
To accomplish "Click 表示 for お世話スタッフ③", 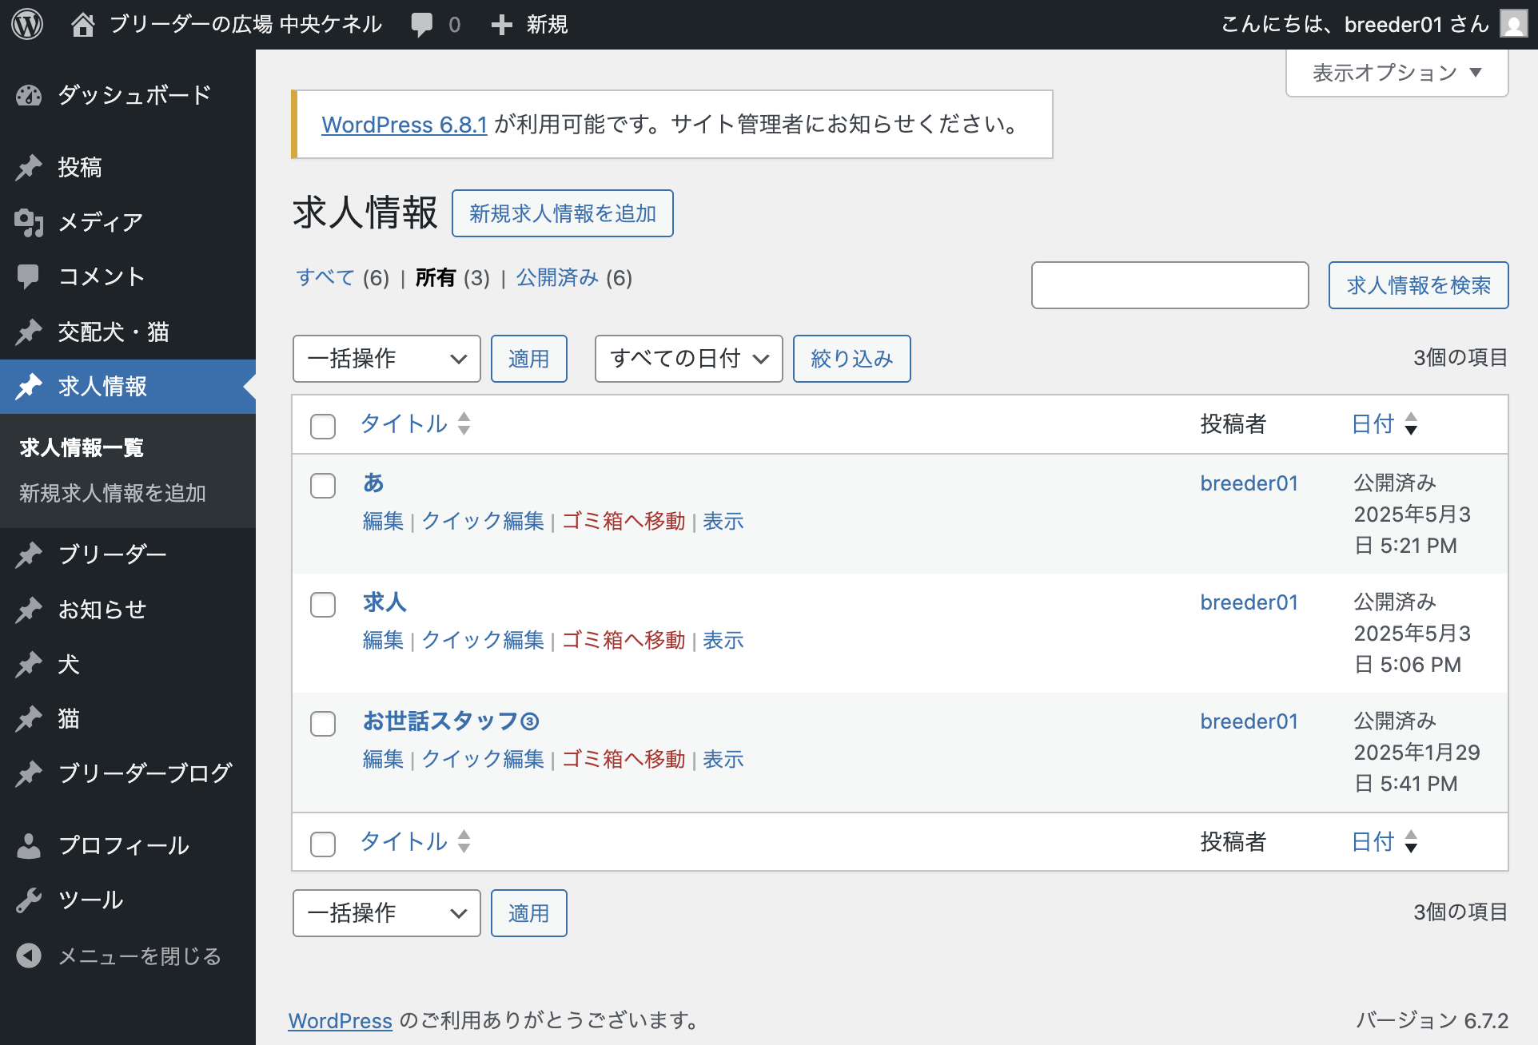I will coord(723,759).
